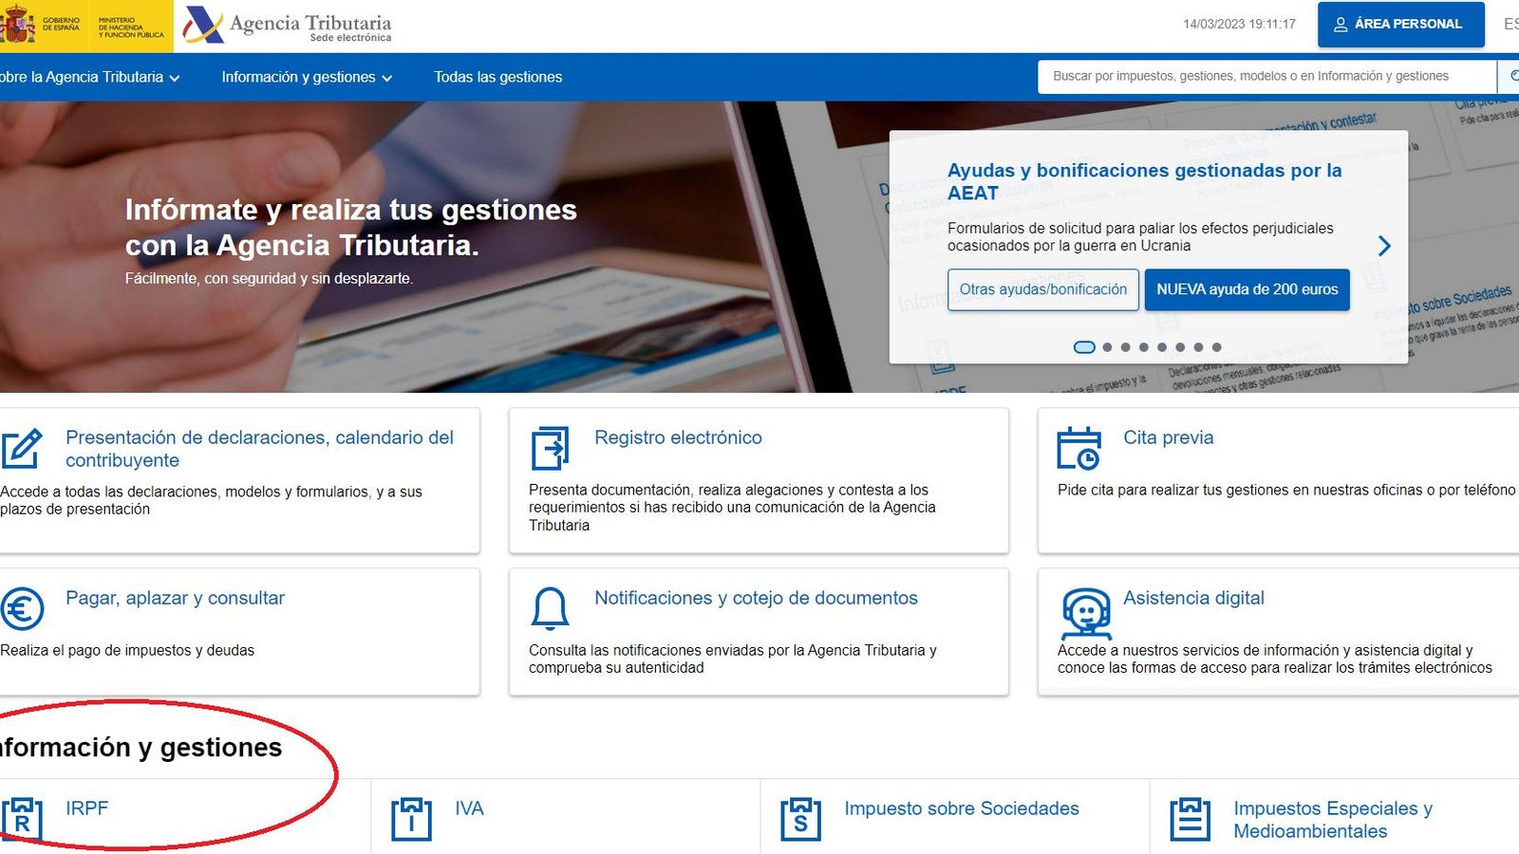Select the seventh carousel dot
The image size is (1519, 854).
pyautogui.click(x=1198, y=347)
